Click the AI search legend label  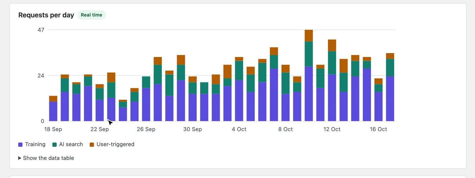click(71, 144)
